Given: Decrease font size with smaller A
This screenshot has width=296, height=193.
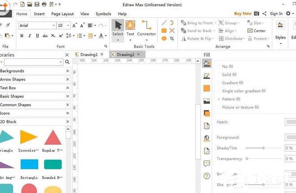Looking at the screenshot, I should [x=83, y=26].
